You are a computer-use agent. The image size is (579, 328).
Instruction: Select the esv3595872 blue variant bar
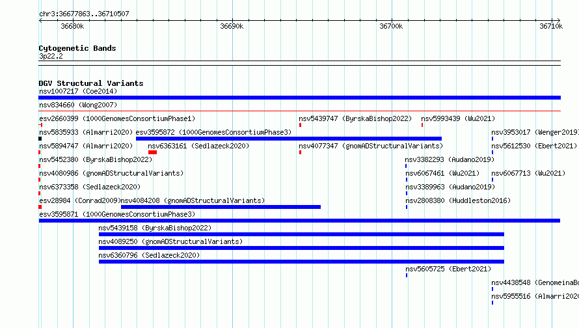click(x=289, y=139)
